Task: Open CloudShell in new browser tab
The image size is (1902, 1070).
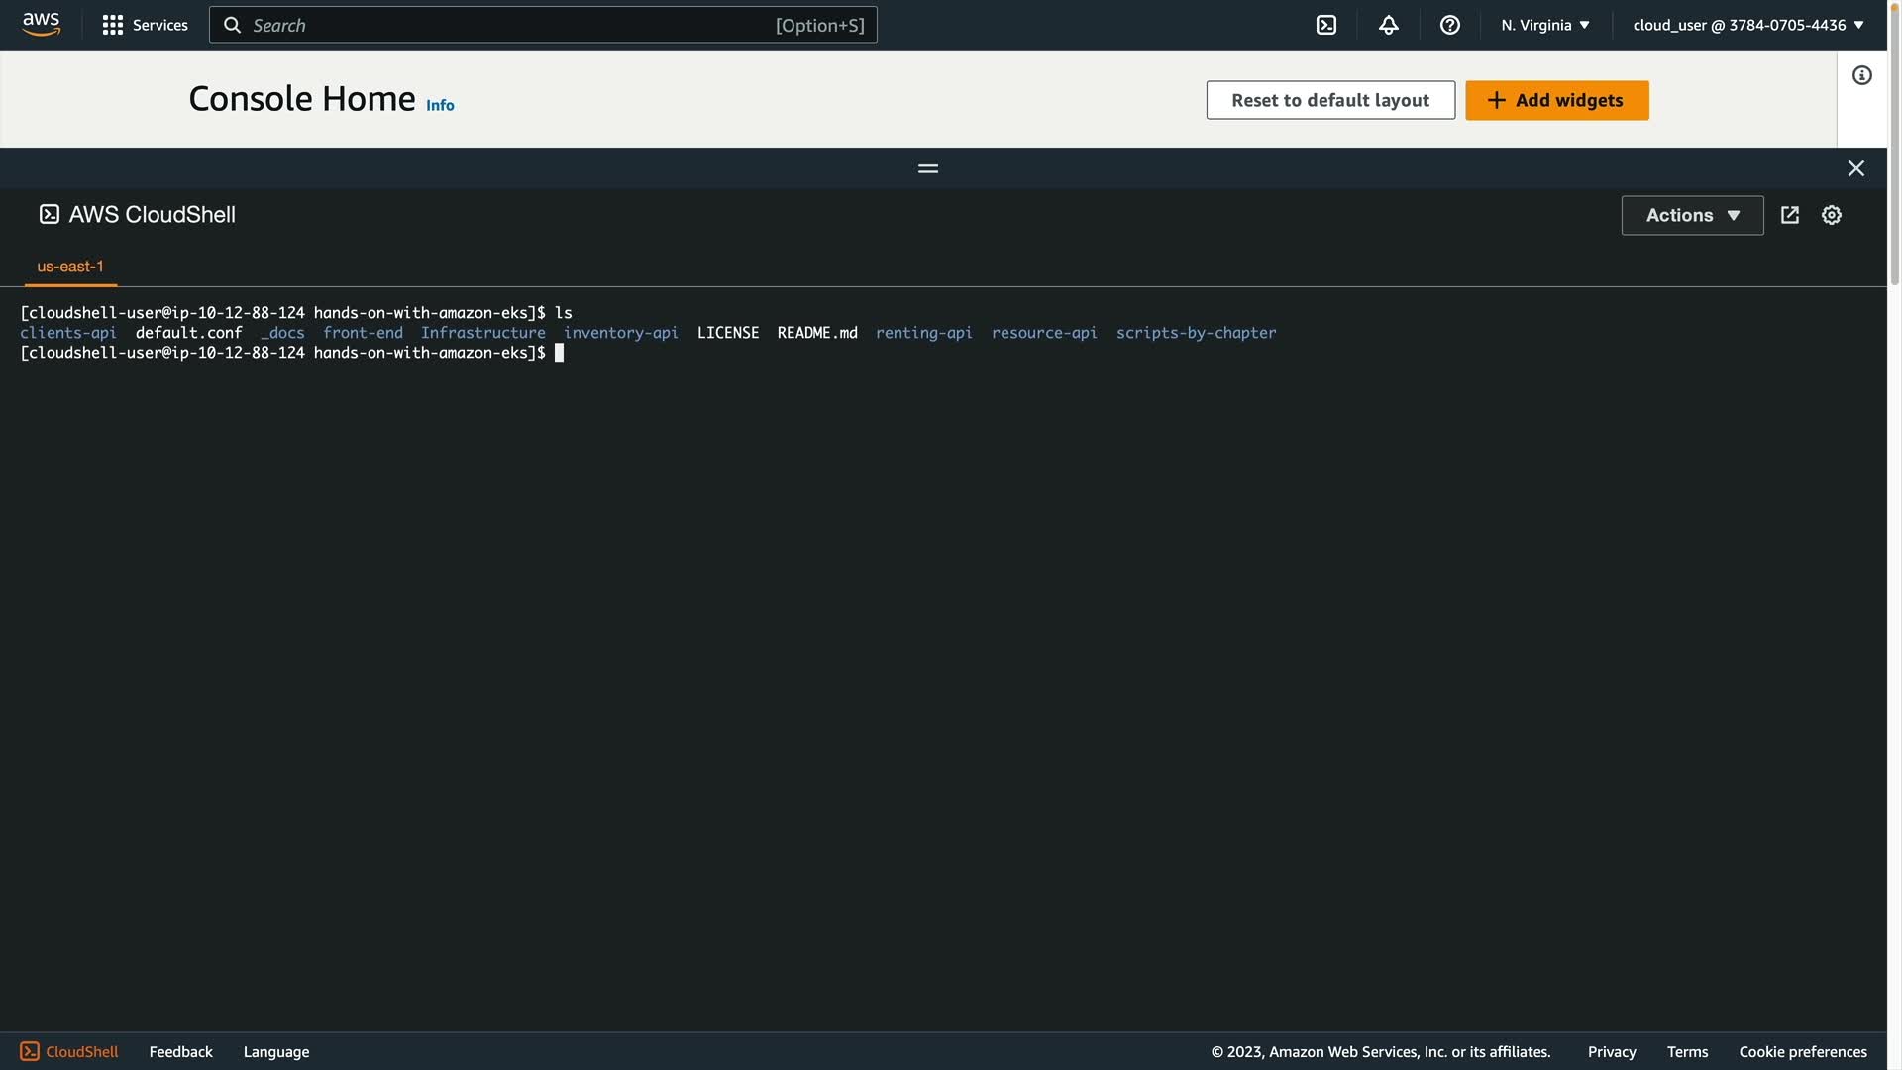Action: tap(1789, 215)
